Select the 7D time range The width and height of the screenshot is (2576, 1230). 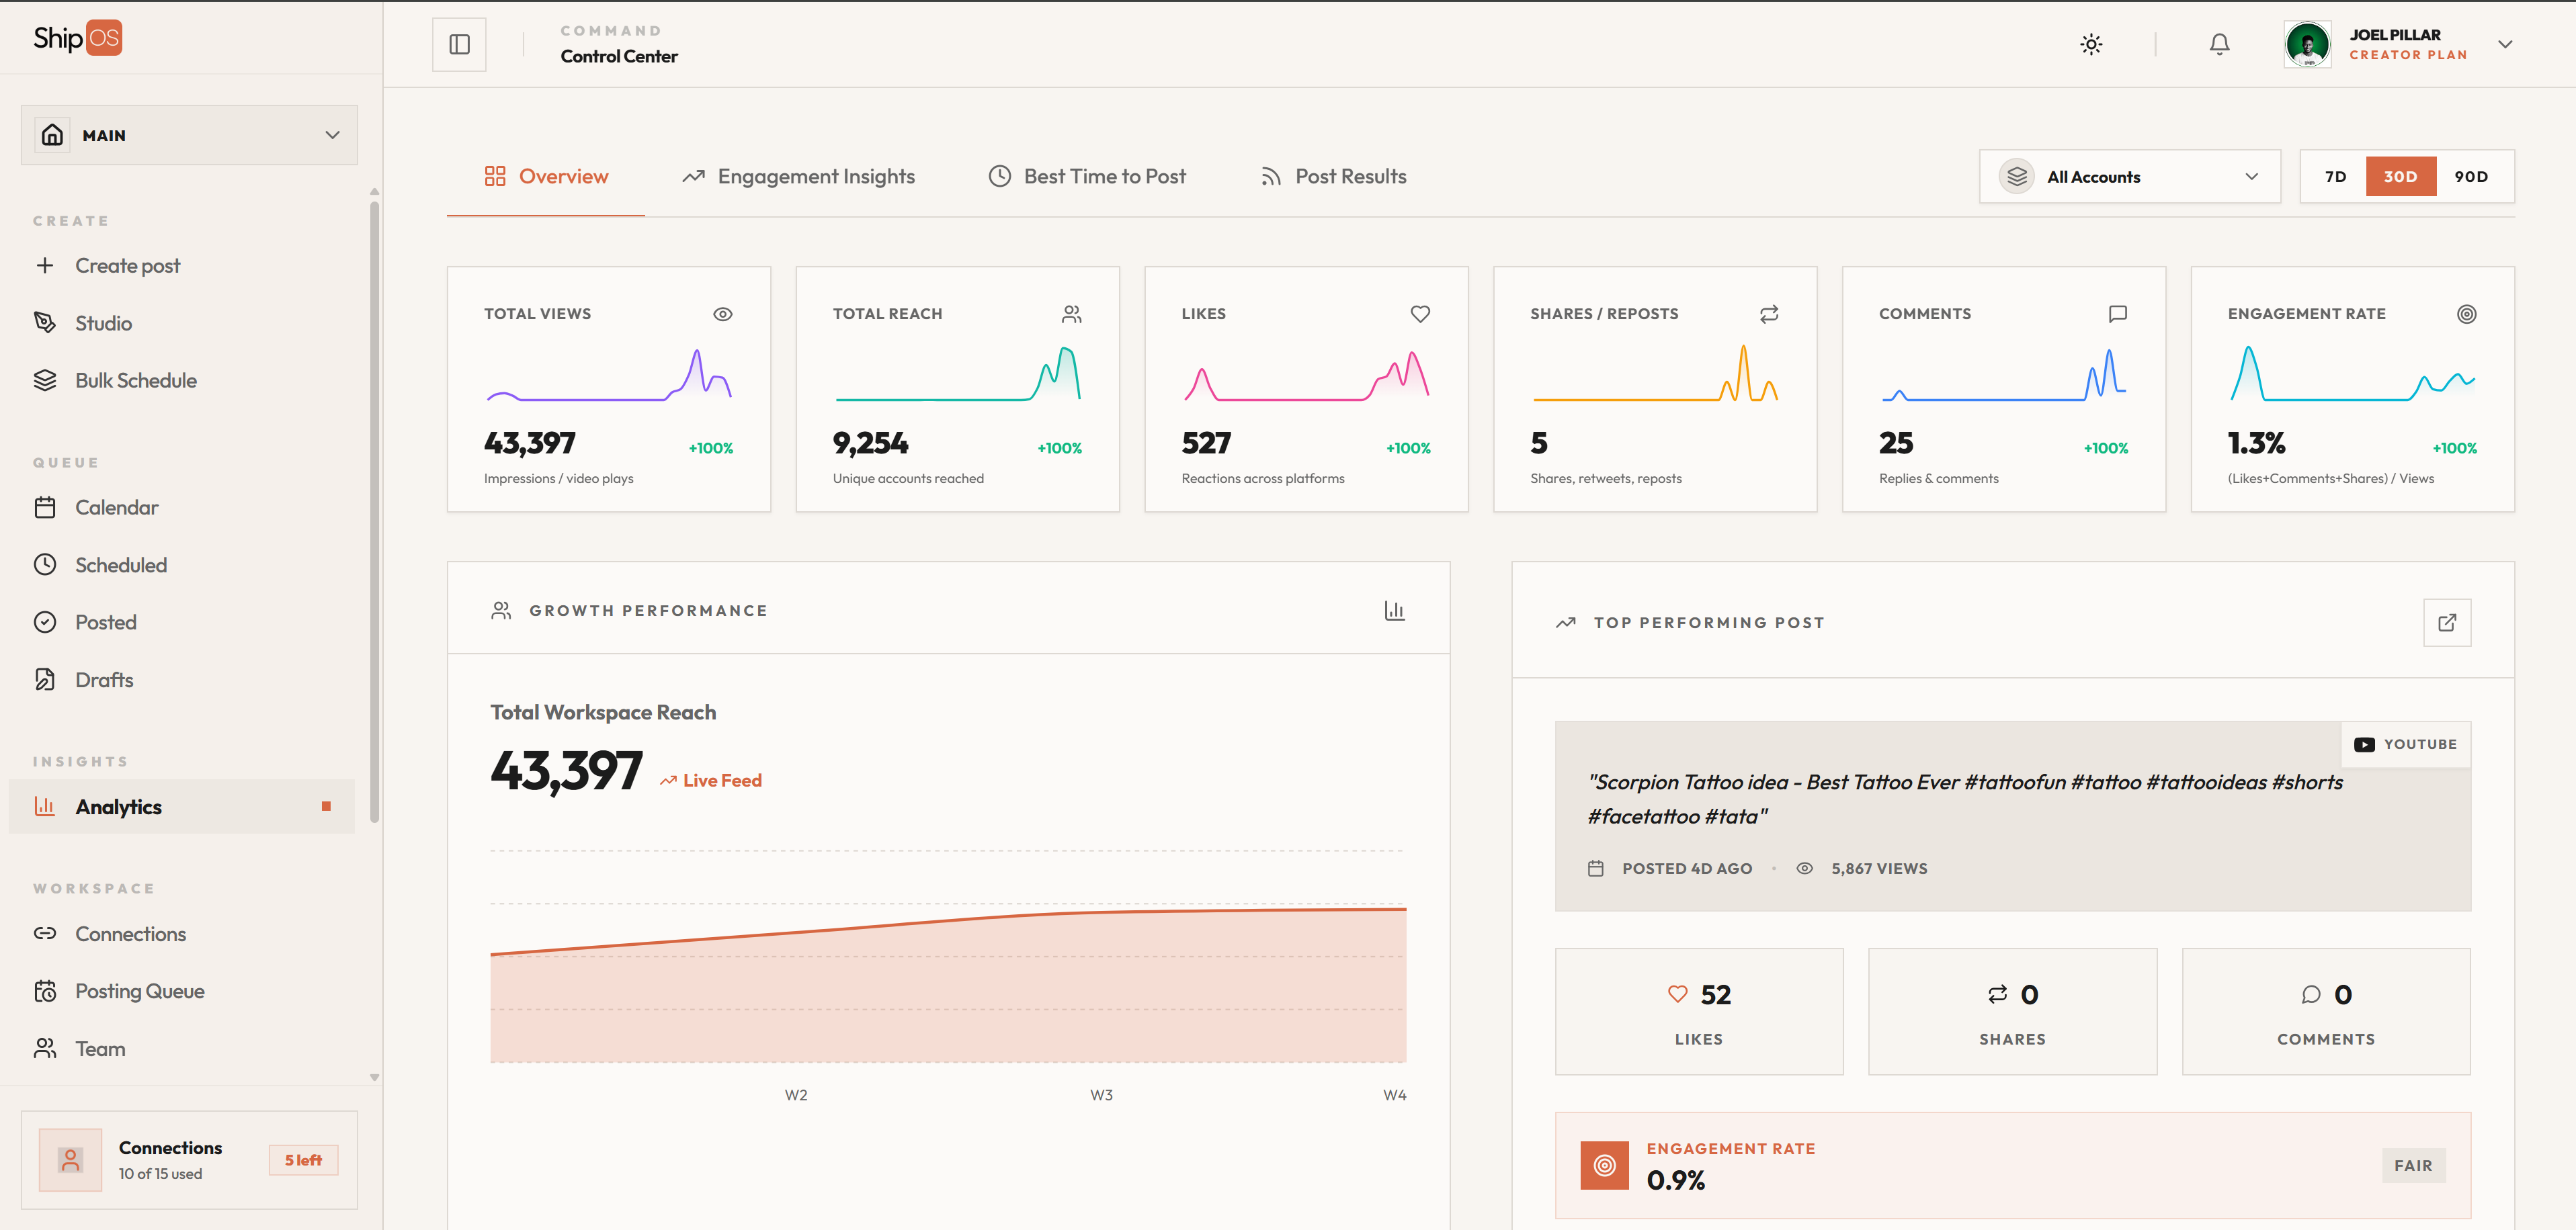pyautogui.click(x=2335, y=177)
